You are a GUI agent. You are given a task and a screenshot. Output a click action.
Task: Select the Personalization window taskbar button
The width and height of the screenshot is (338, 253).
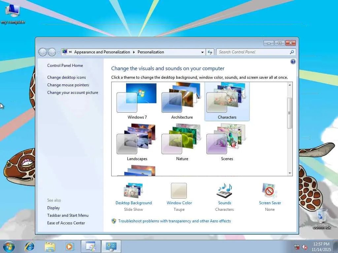91,246
